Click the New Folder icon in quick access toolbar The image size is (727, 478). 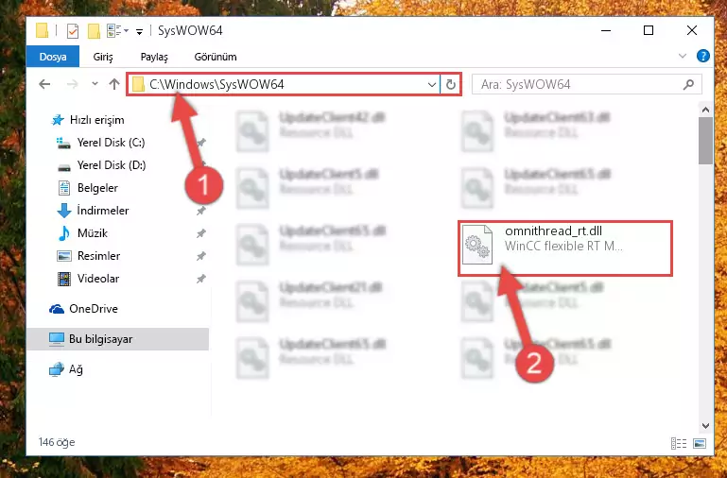[x=95, y=31]
